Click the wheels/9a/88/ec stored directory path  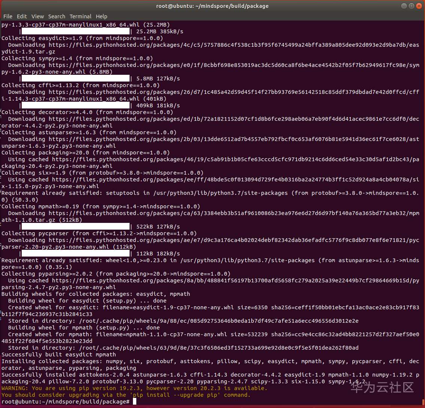coord(219,321)
